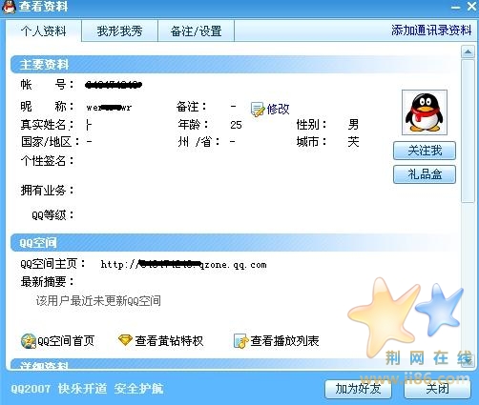This screenshot has width=479, height=405.
Task: Minimize the 查看资料 window
Action: tap(456, 8)
